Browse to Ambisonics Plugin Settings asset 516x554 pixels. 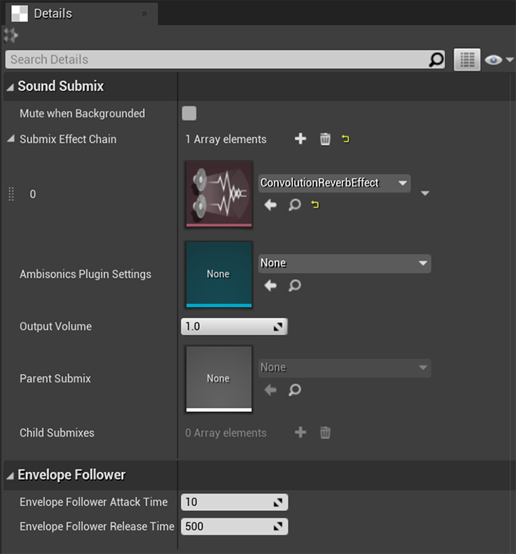click(295, 285)
